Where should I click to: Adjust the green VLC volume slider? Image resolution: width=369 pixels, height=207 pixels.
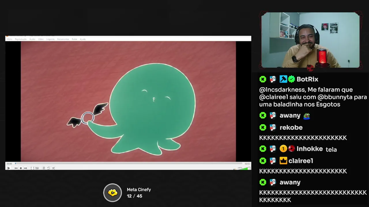[x=244, y=168]
